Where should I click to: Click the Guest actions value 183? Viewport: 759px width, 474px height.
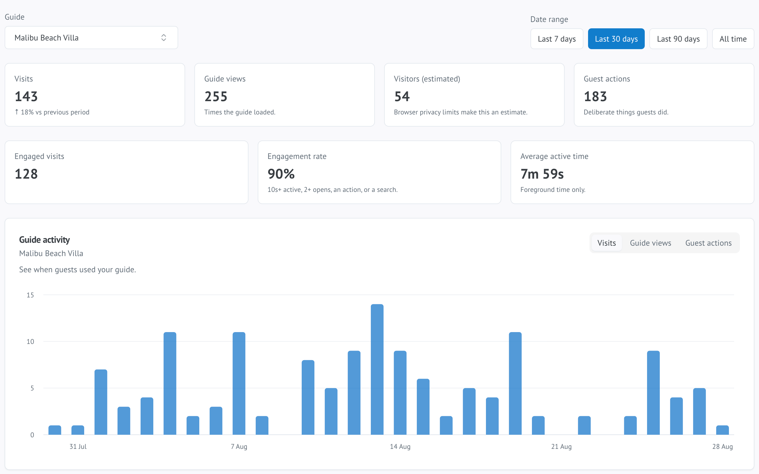(x=595, y=96)
